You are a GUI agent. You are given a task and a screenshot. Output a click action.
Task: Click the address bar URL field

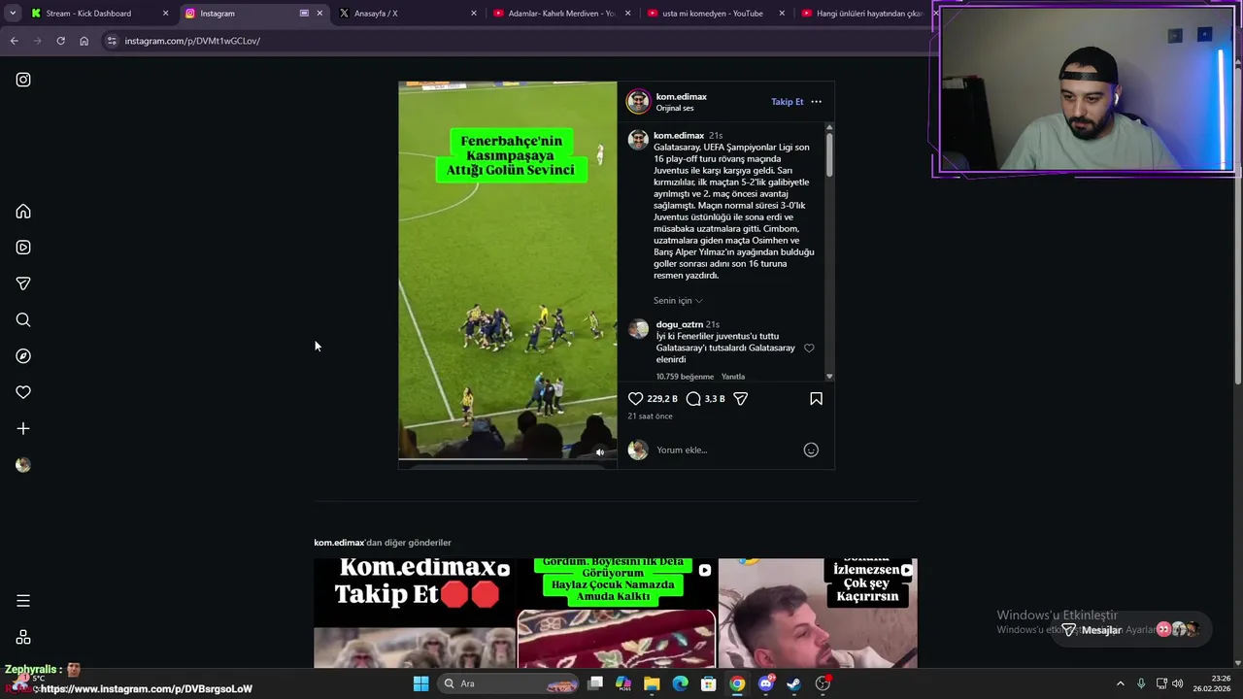tap(515, 41)
